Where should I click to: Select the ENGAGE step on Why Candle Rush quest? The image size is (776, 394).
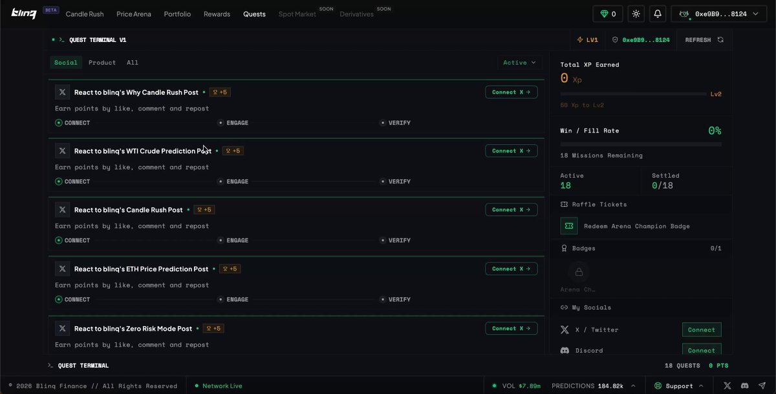tap(233, 123)
